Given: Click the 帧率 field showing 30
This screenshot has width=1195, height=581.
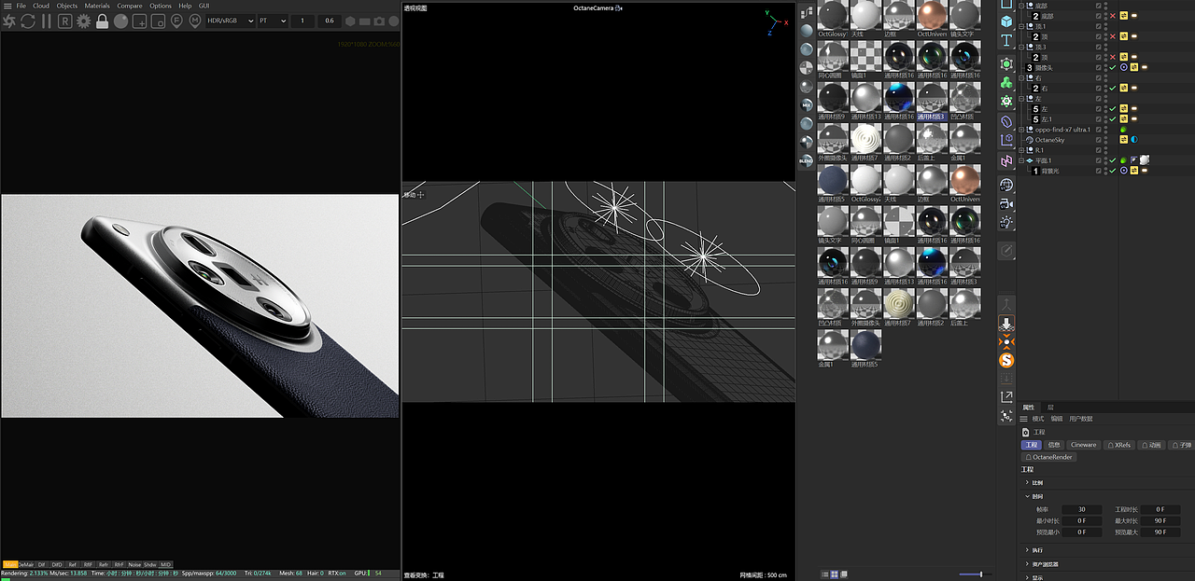Looking at the screenshot, I should pos(1081,510).
